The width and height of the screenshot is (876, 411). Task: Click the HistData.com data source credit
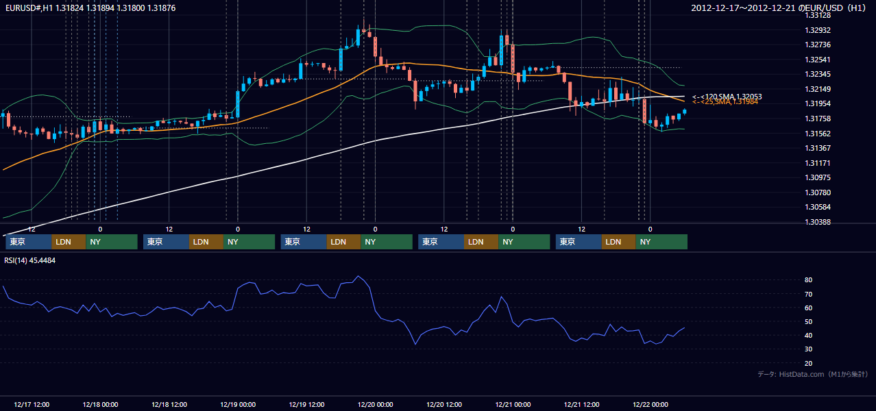[813, 375]
